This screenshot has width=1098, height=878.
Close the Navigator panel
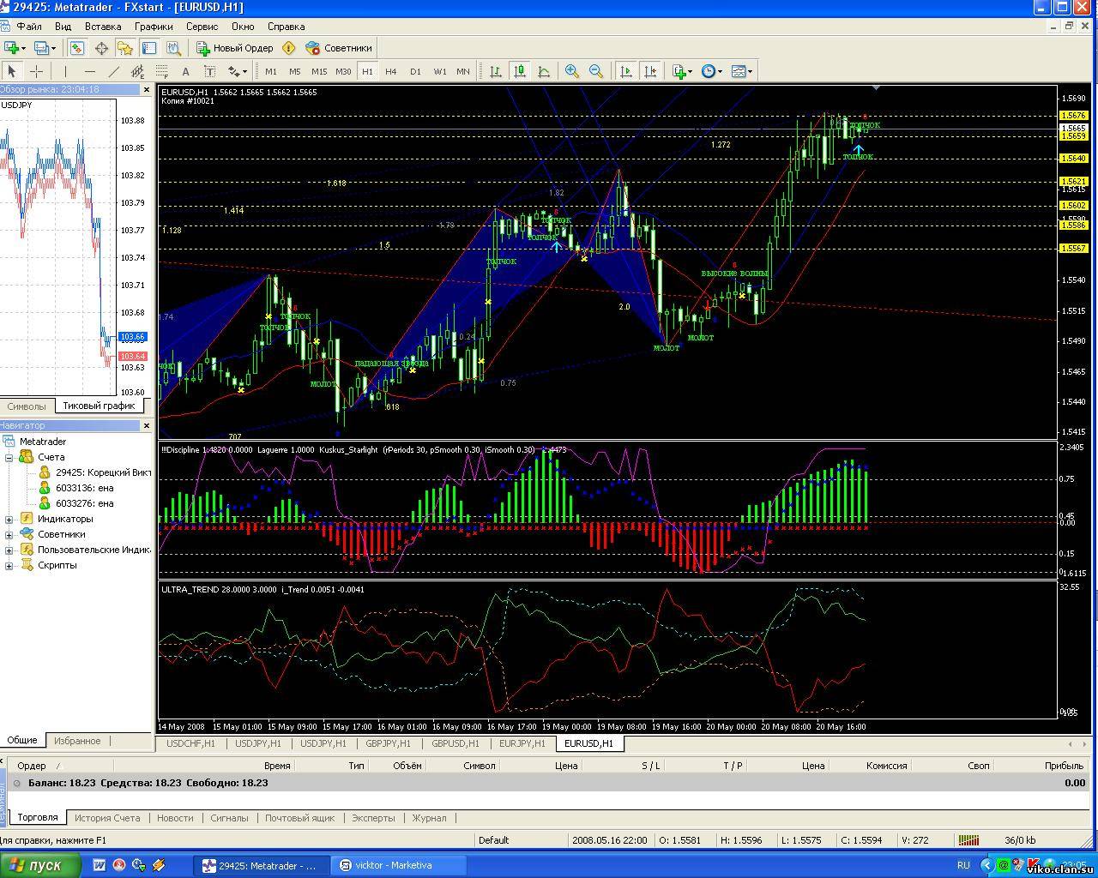[x=146, y=425]
